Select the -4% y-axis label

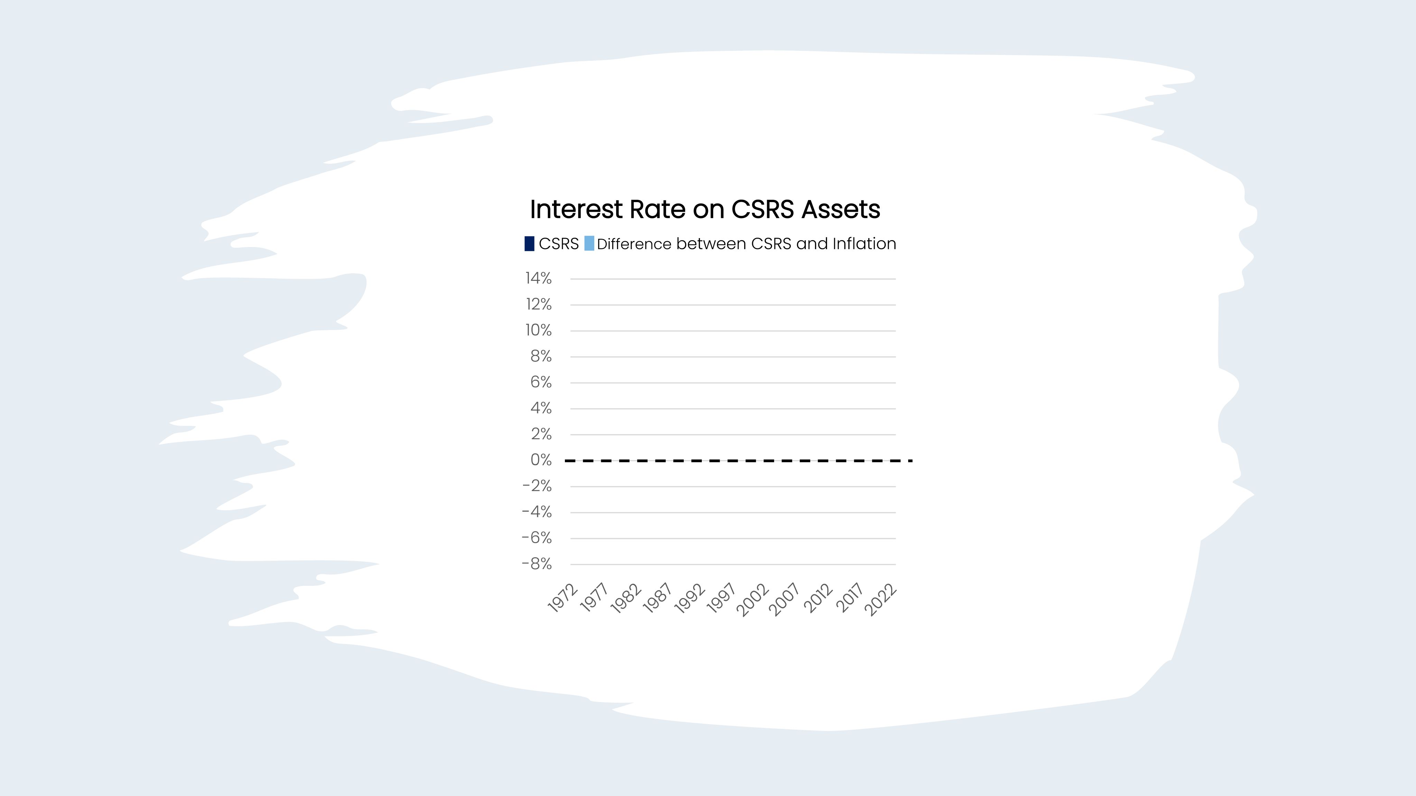click(537, 512)
